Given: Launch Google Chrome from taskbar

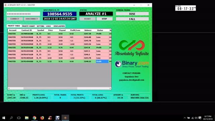Looking at the screenshot, I should (34, 118).
